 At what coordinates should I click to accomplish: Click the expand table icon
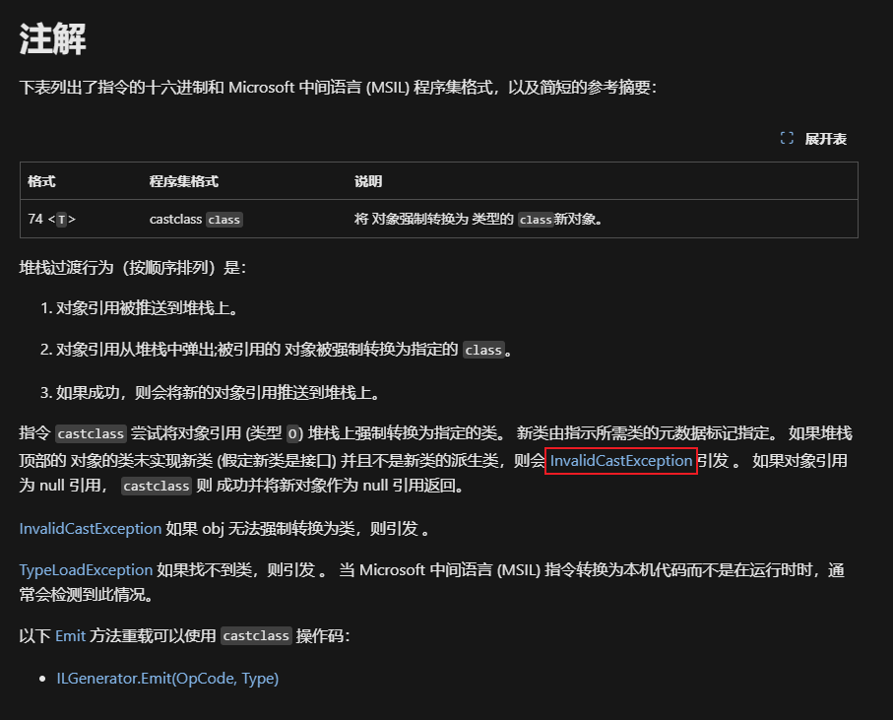(787, 139)
